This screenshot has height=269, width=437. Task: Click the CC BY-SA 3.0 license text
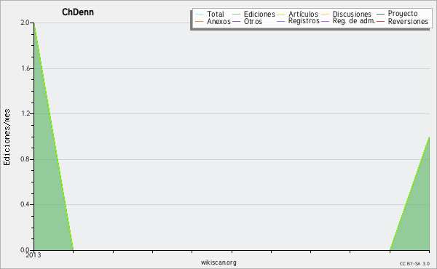click(x=414, y=264)
